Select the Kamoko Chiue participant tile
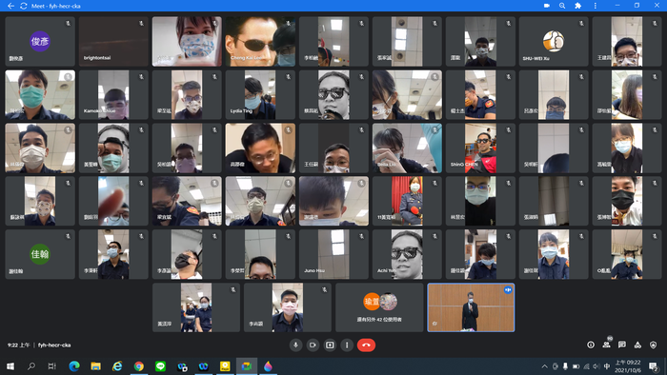Viewport: 667px width, 375px height. click(113, 95)
